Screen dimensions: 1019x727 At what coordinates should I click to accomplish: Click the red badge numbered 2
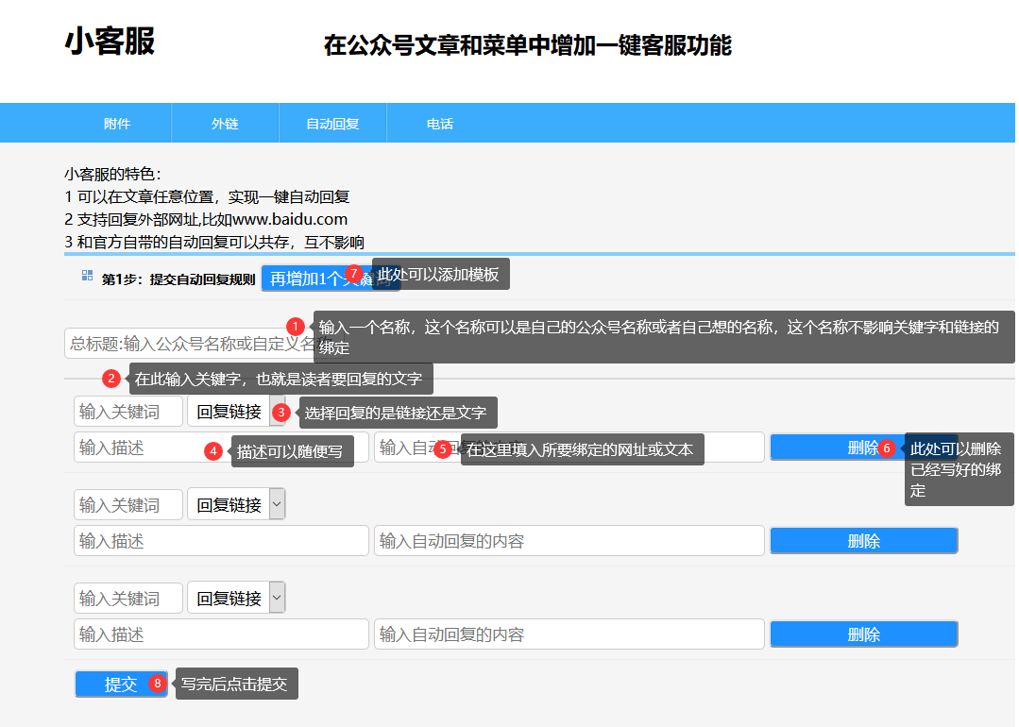[110, 378]
